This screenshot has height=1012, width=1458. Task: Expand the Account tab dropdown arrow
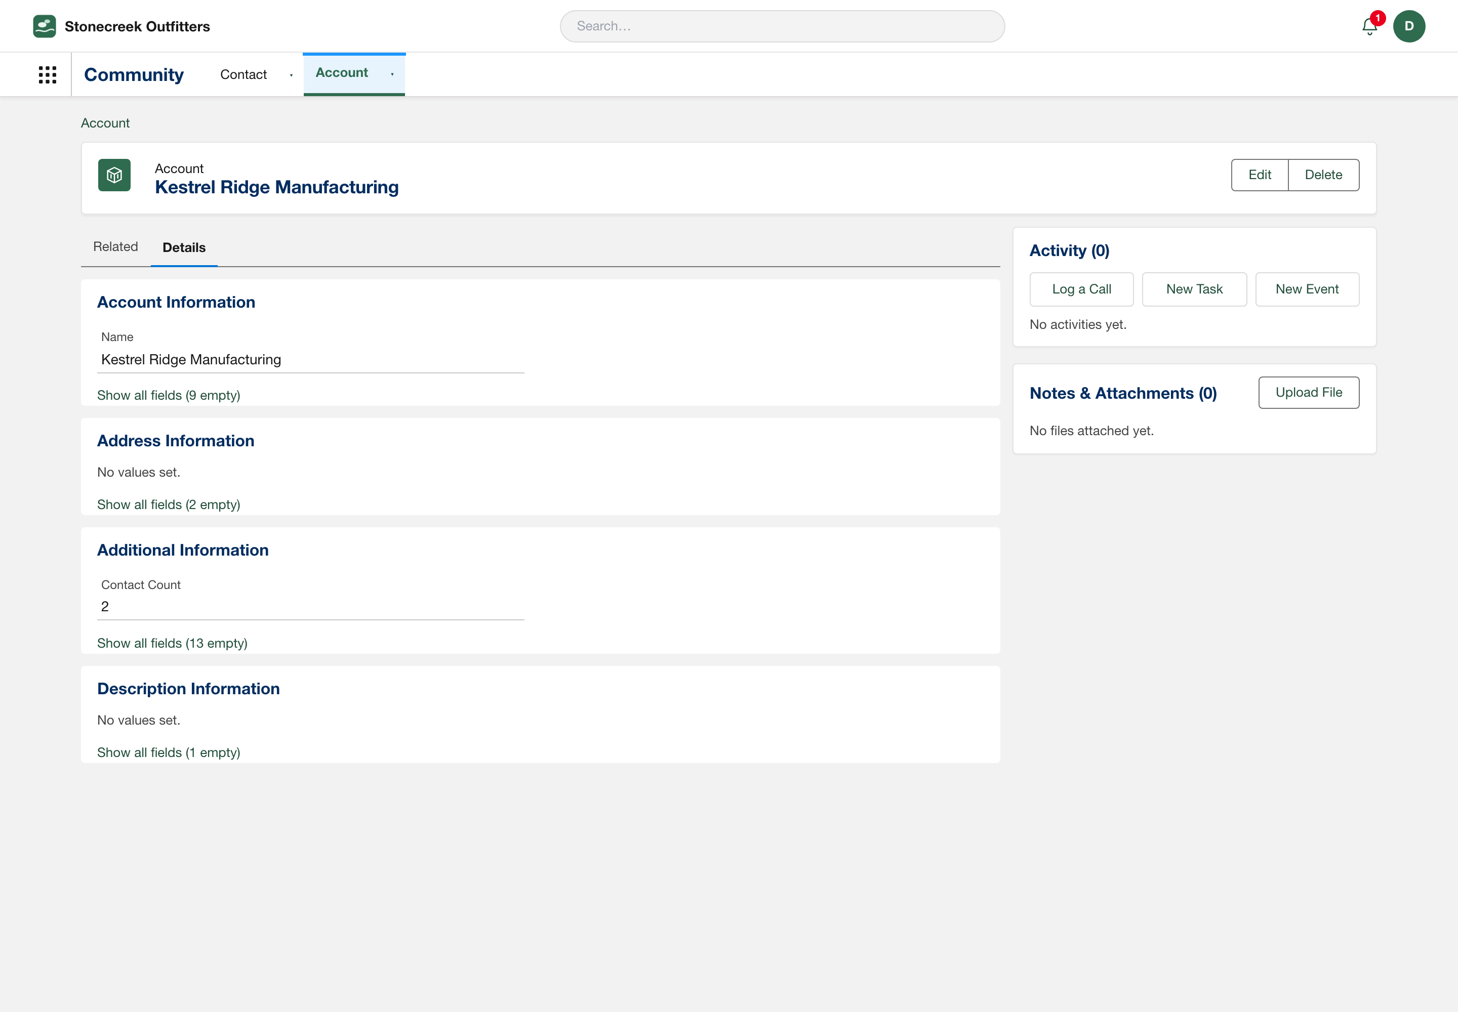point(392,74)
